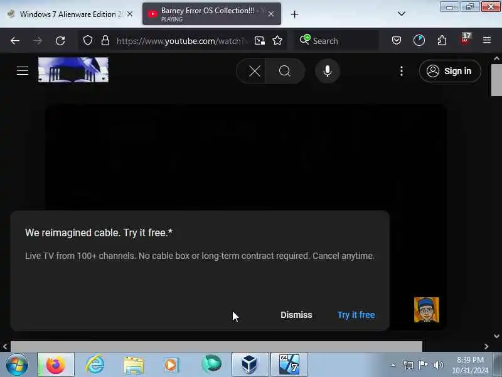The height and width of the screenshot is (377, 502).
Task: Click the green globe taskbar icon
Action: click(211, 364)
